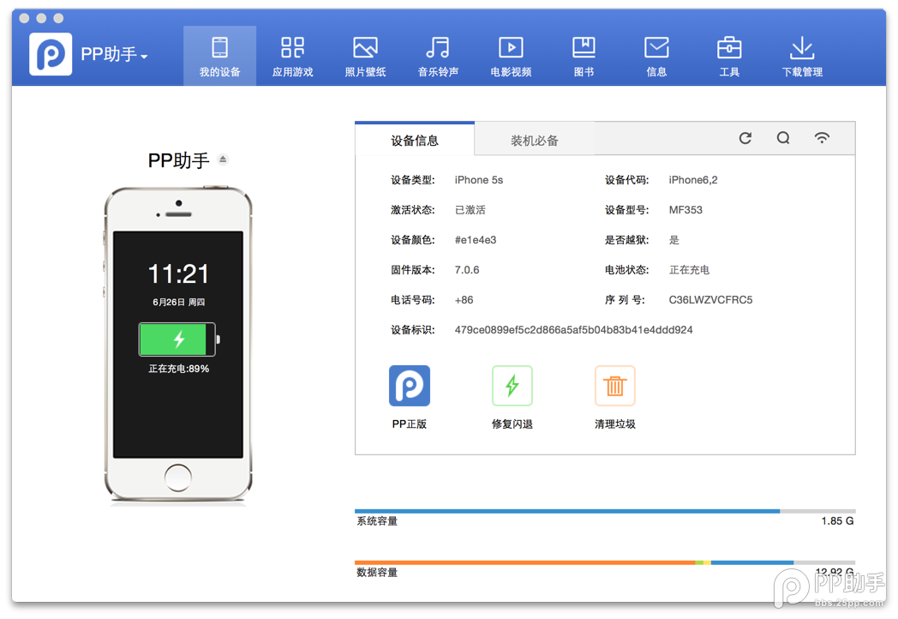
Task: Click the PP助手 device name above phone
Action: [x=179, y=160]
